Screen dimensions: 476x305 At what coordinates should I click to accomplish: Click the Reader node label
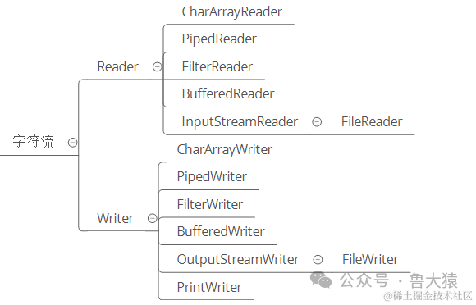(x=118, y=66)
